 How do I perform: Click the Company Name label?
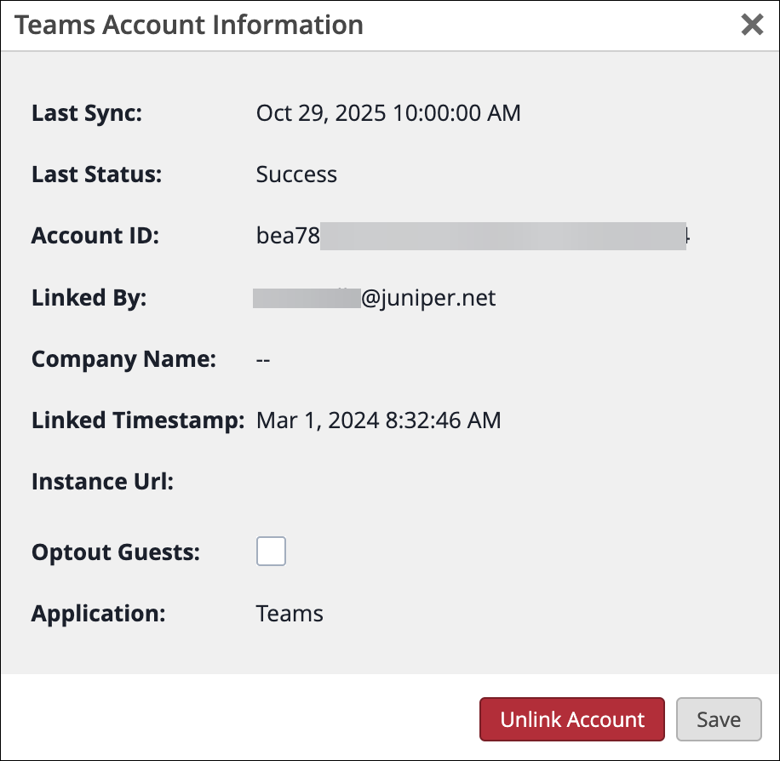123,359
